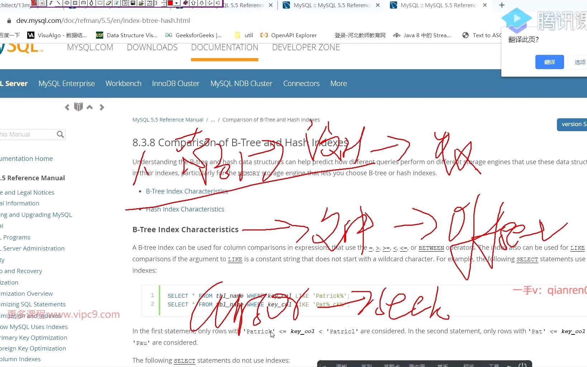
Task: Open the VisuAlgo bookmark
Action: coord(57,35)
